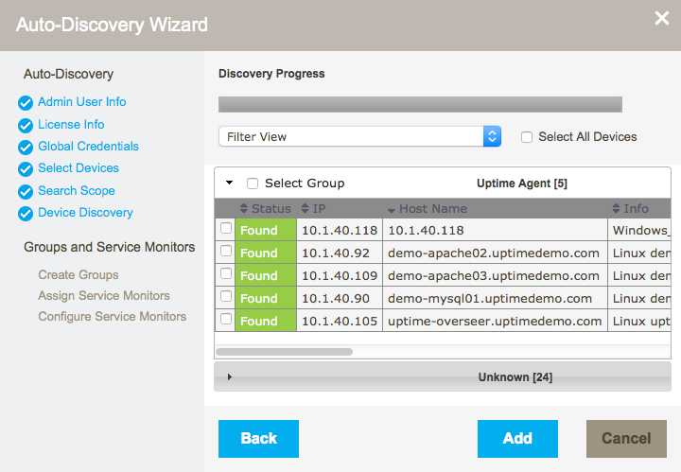Click the Search Scope checkmark icon
This screenshot has width=681, height=472.
coord(26,191)
